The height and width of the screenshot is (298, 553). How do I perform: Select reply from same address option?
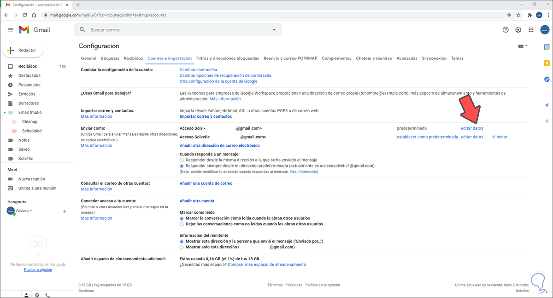[182, 160]
